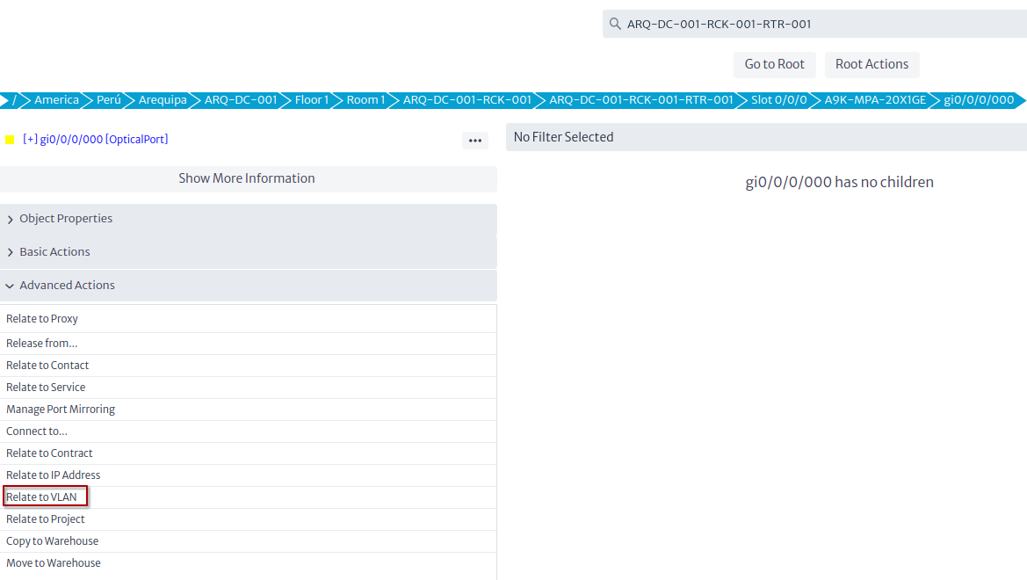Select Relate to Contract

pos(249,453)
